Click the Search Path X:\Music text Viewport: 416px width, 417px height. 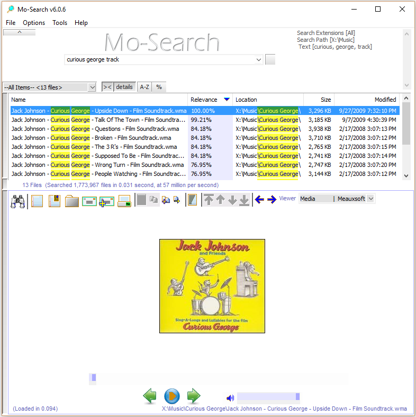pyautogui.click(x=325, y=40)
